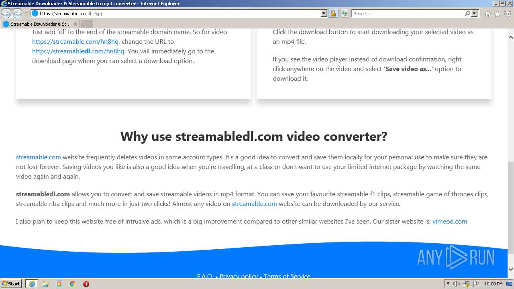Open the media player taskbar icon
Viewport: 514px width, 289px height.
(x=59, y=284)
